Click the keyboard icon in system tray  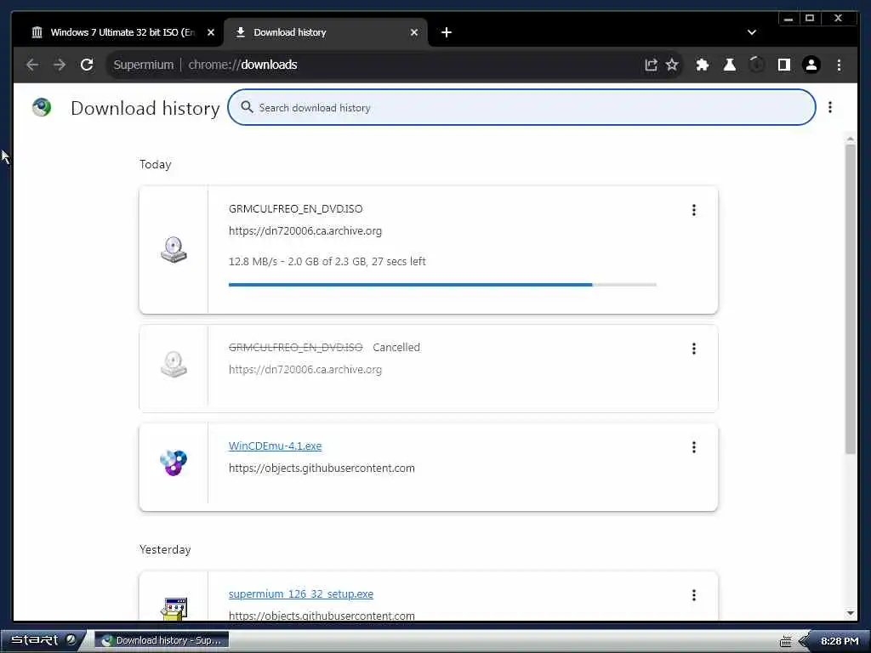[785, 641]
